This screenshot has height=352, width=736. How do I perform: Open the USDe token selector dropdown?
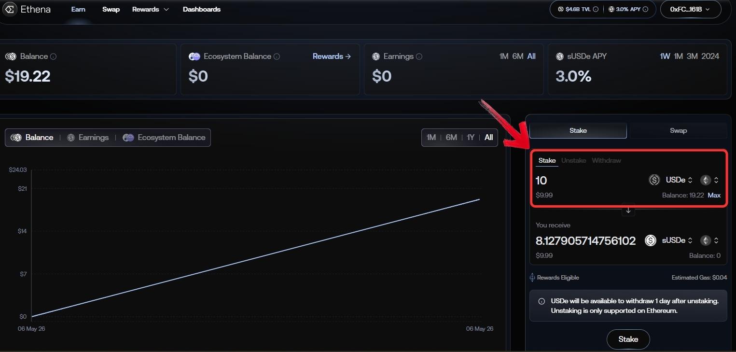pyautogui.click(x=680, y=180)
